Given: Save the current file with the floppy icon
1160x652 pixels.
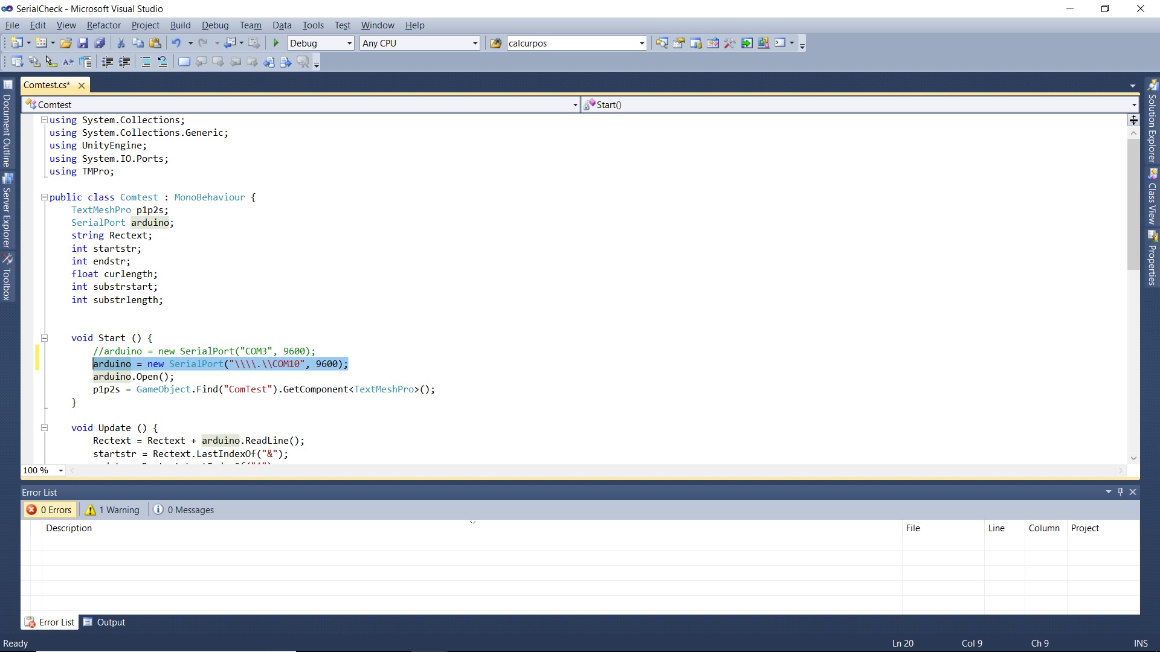Looking at the screenshot, I should point(83,43).
